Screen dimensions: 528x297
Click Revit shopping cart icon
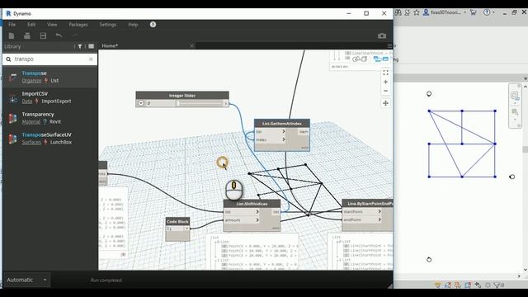pos(473,12)
